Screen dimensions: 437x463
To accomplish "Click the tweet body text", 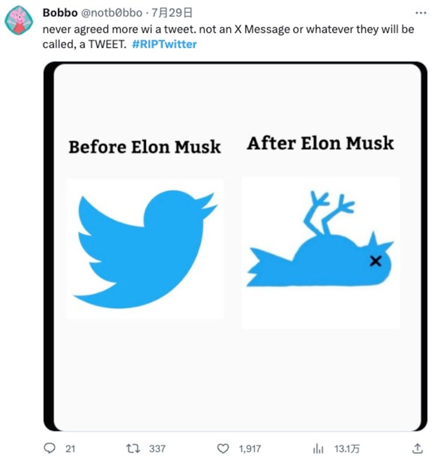I will click(x=228, y=30).
